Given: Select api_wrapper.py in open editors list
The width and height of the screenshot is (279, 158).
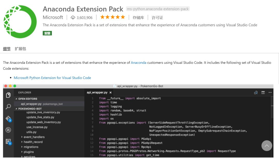Looking at the screenshot, I should pyautogui.click(x=49, y=104).
